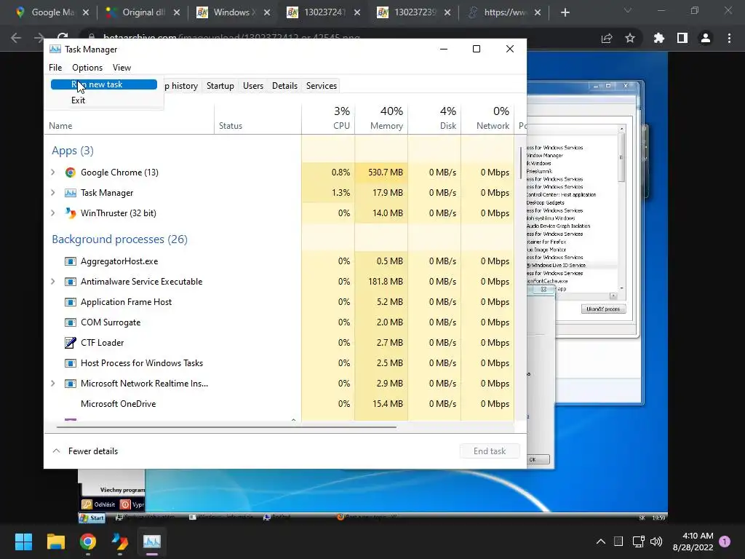Expand Antimalware Service Executable row
This screenshot has height=559, width=745.
coord(52,282)
